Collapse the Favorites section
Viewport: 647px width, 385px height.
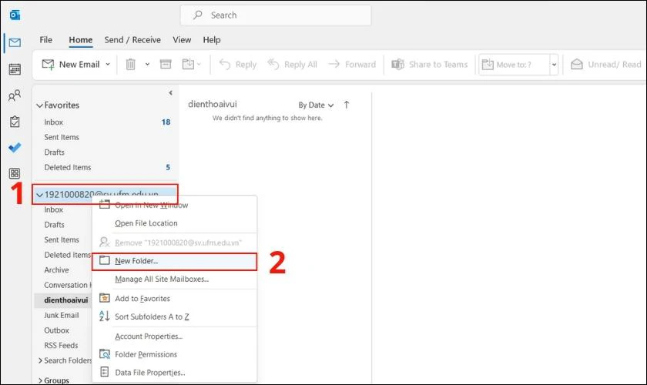click(x=39, y=105)
